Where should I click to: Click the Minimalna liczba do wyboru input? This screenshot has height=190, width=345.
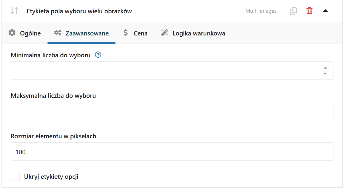(166, 71)
